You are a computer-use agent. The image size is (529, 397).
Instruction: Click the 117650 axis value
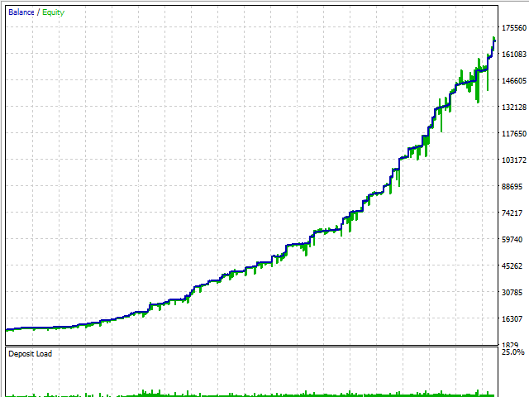514,134
